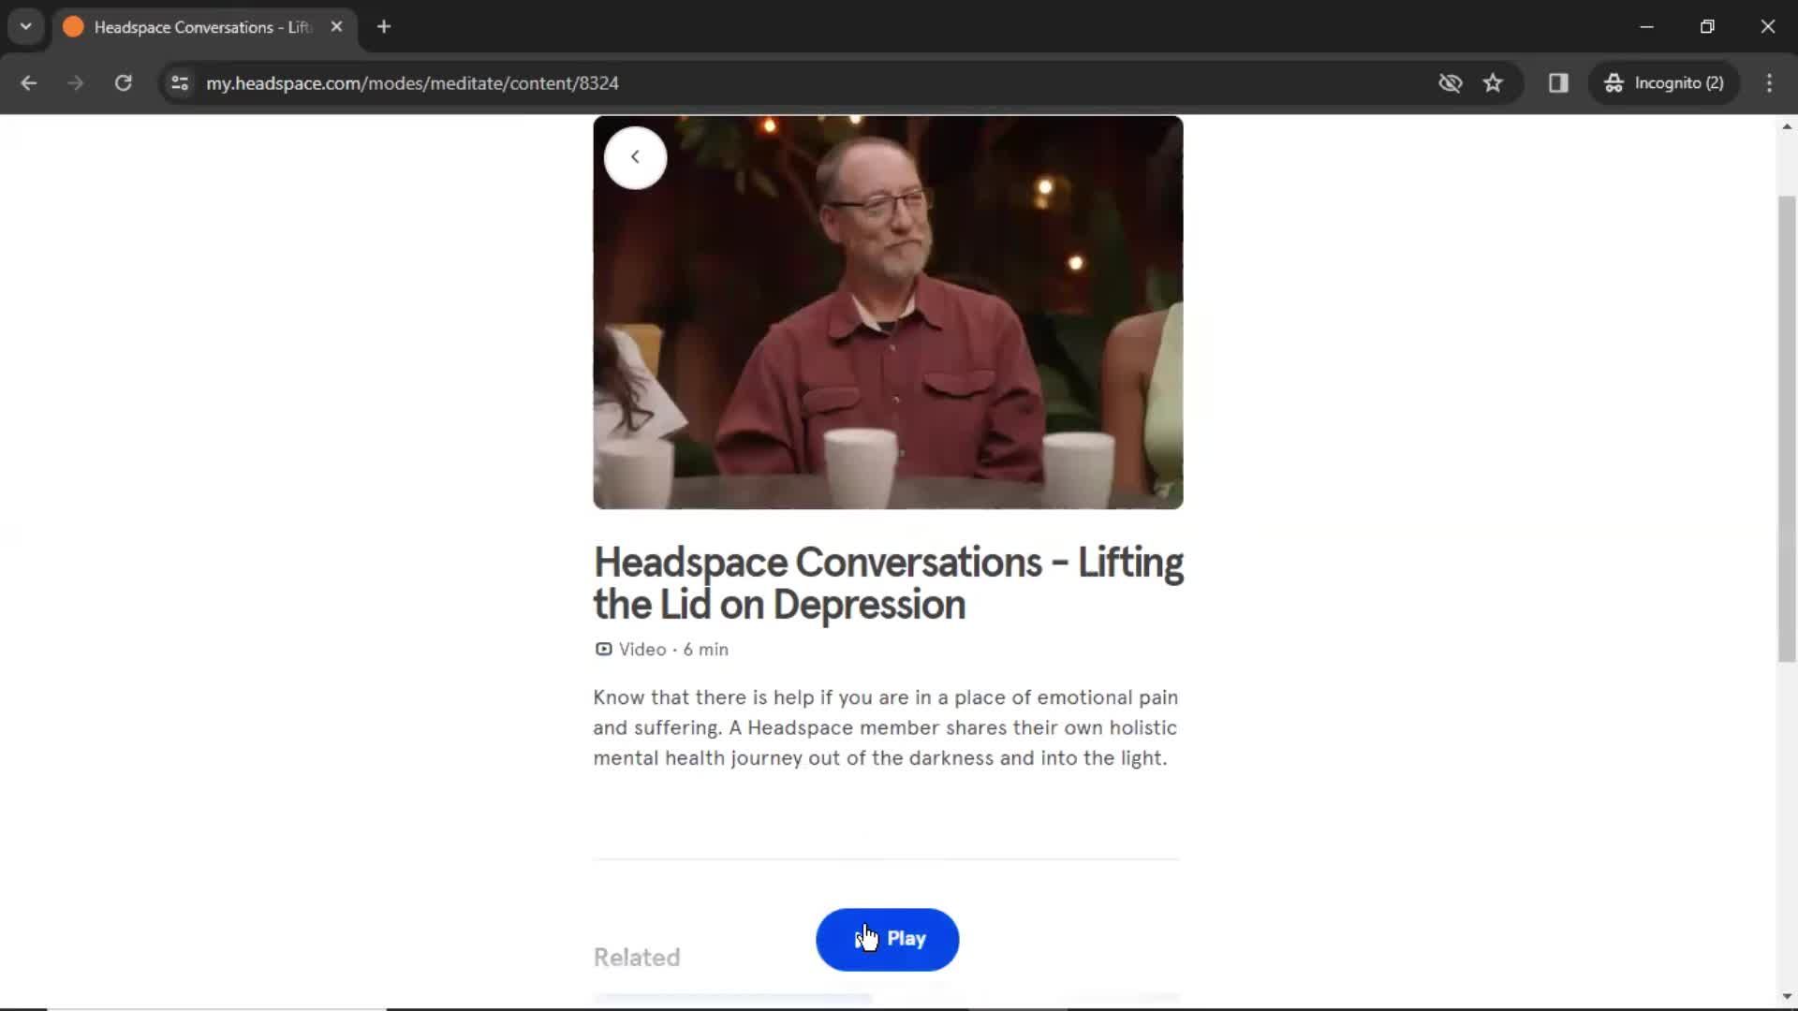1798x1011 pixels.
Task: Click the video thumbnail image
Action: 888,313
